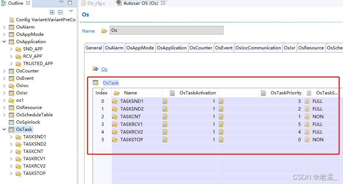Screen dimensions: 343x184
Task: Expand the RCV_APP node in Outline
Action: tap(11, 56)
